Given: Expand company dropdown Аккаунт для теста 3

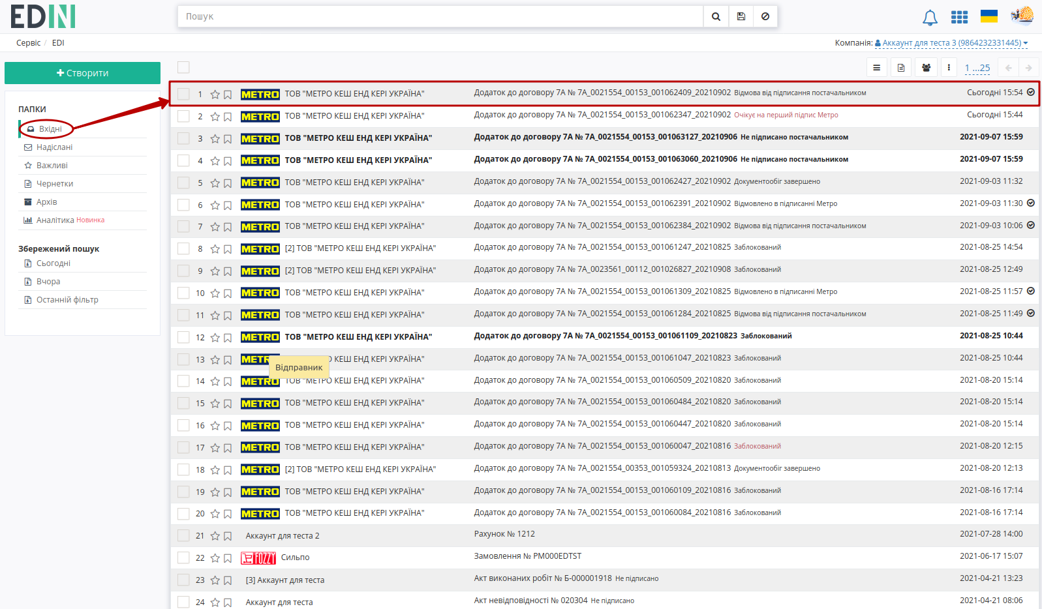Looking at the screenshot, I should tap(951, 43).
